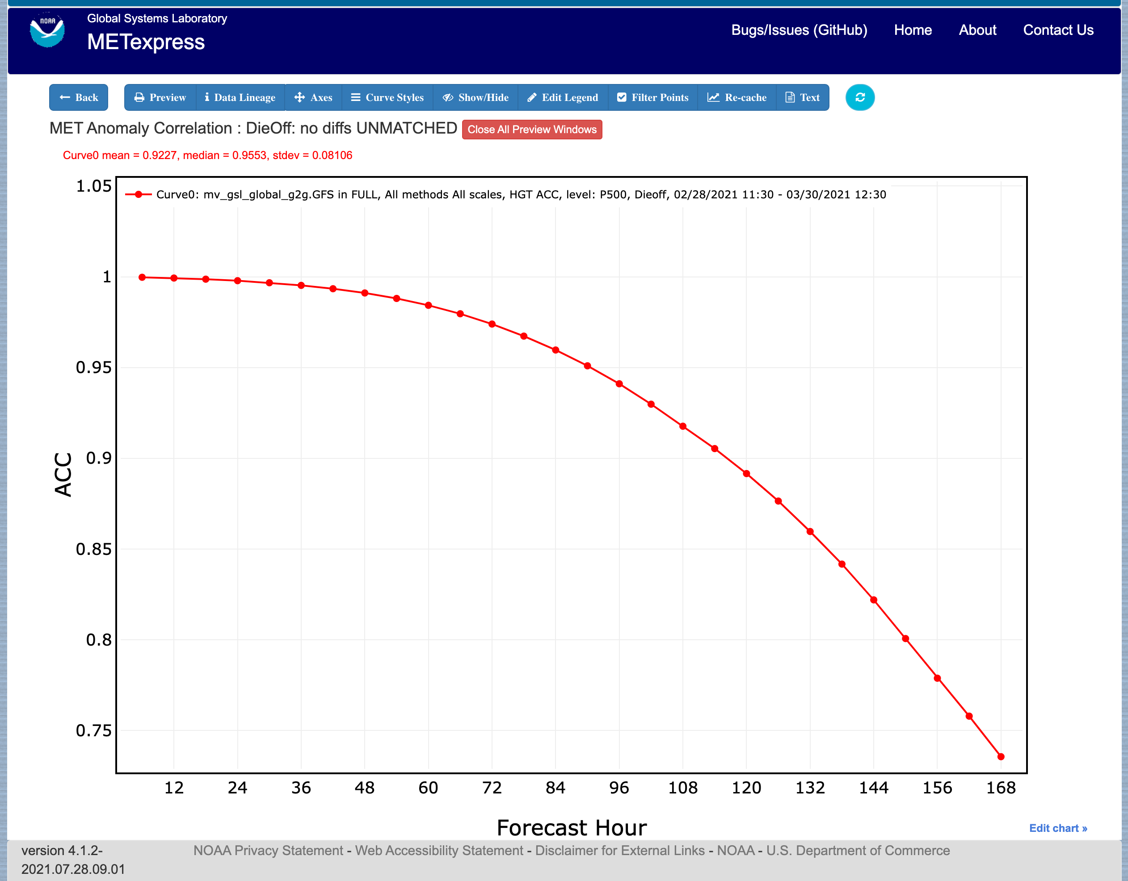
Task: Click Close All Preview Windows
Action: tap(532, 130)
